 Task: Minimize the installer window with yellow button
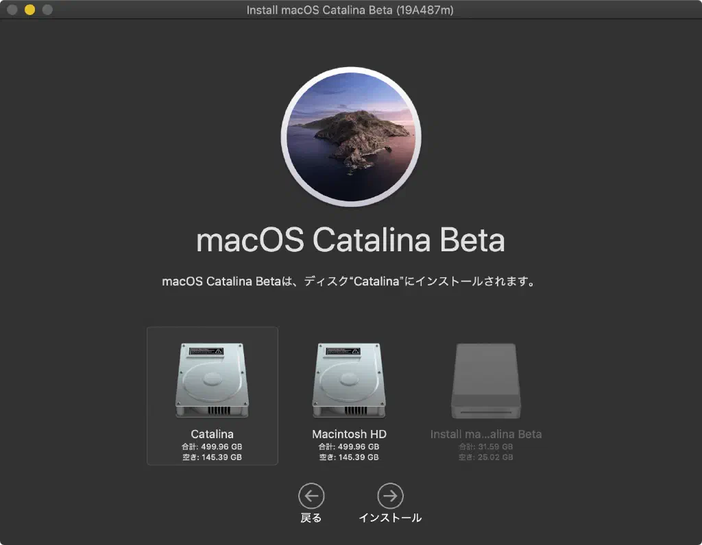pyautogui.click(x=29, y=10)
